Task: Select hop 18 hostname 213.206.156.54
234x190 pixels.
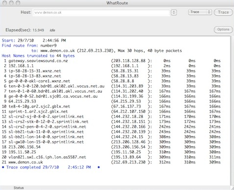Action: pyautogui.click(x=24, y=147)
